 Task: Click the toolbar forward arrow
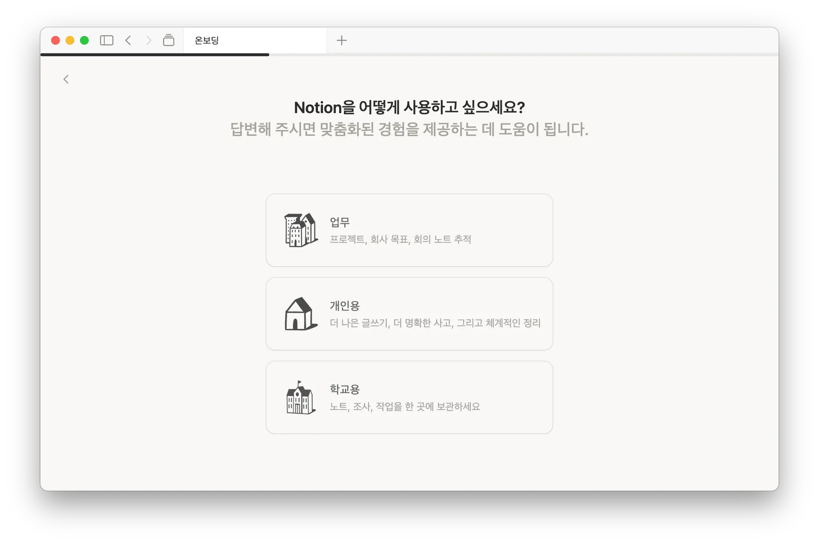point(149,40)
